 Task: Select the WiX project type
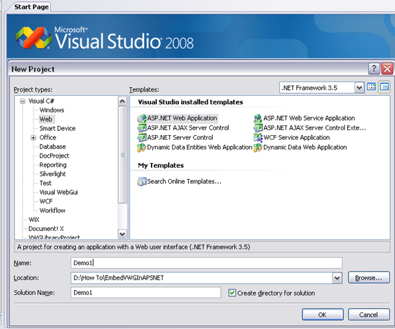coord(34,220)
